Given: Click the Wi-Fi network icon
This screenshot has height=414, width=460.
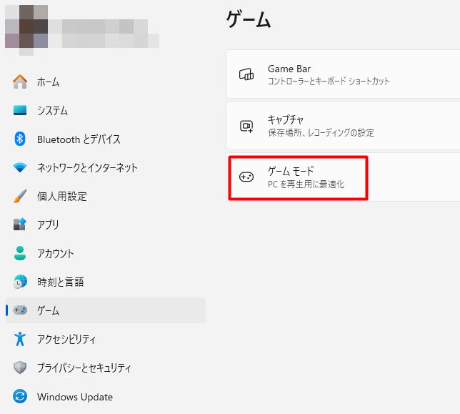Looking at the screenshot, I should pyautogui.click(x=20, y=167).
